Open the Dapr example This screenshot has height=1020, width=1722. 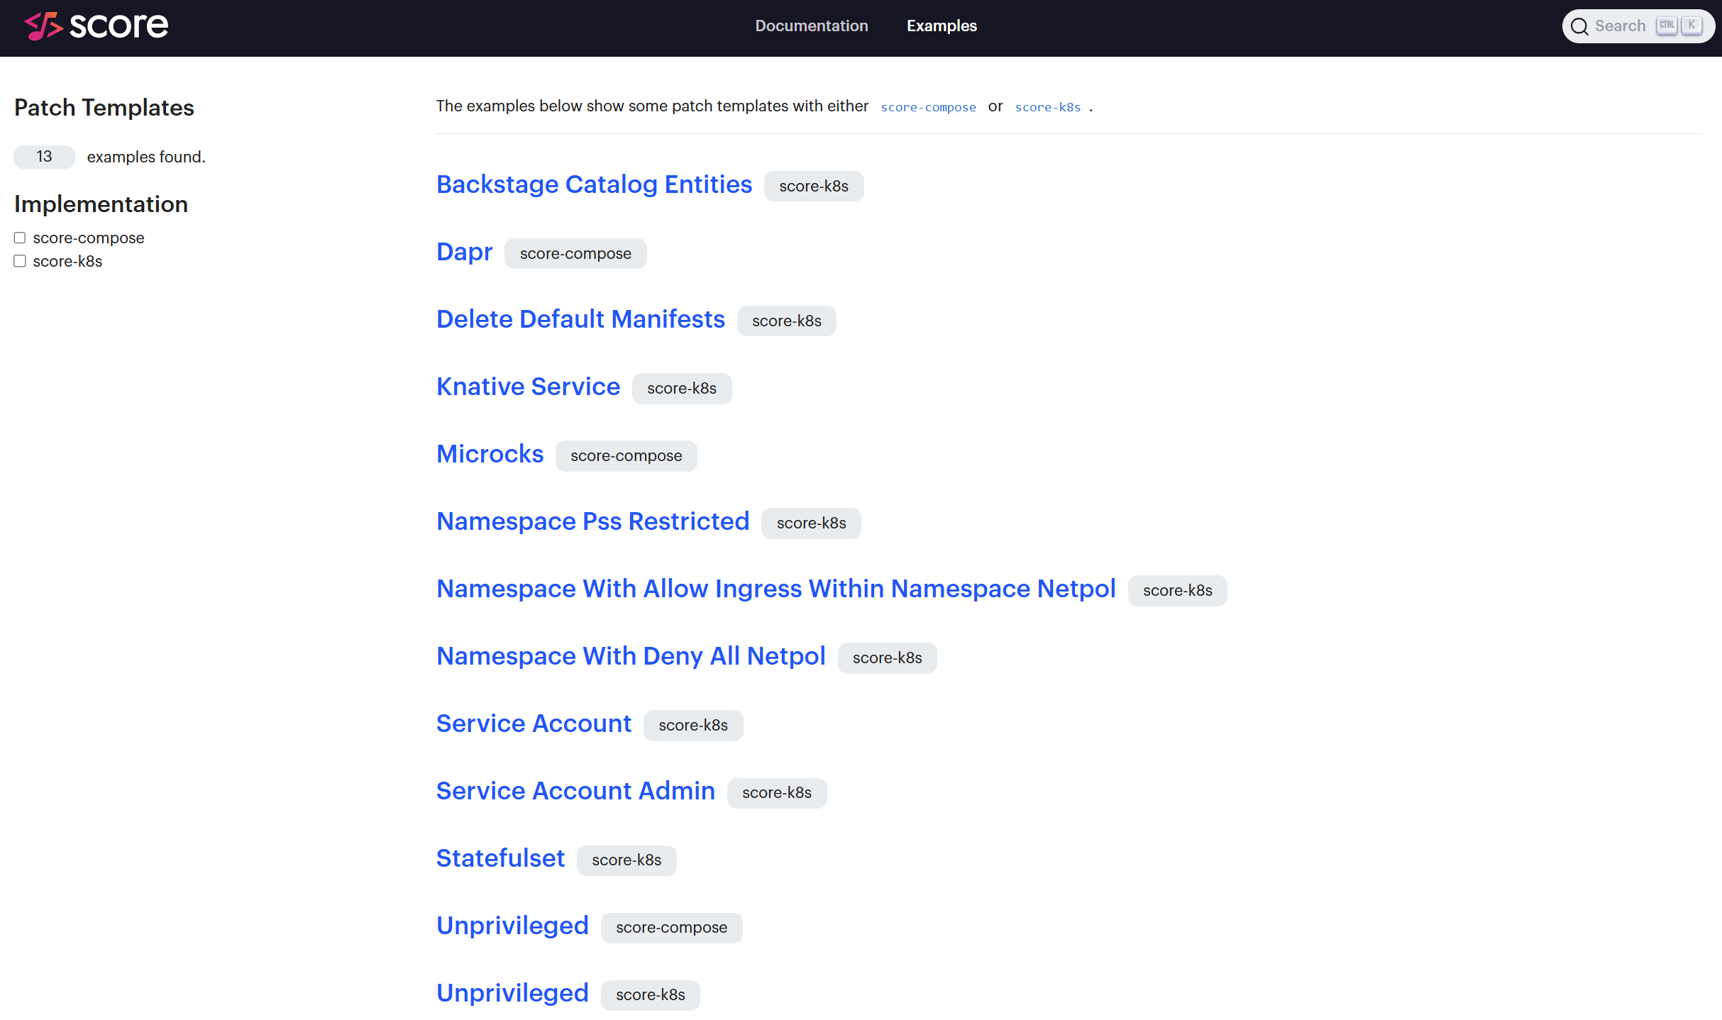coord(464,252)
